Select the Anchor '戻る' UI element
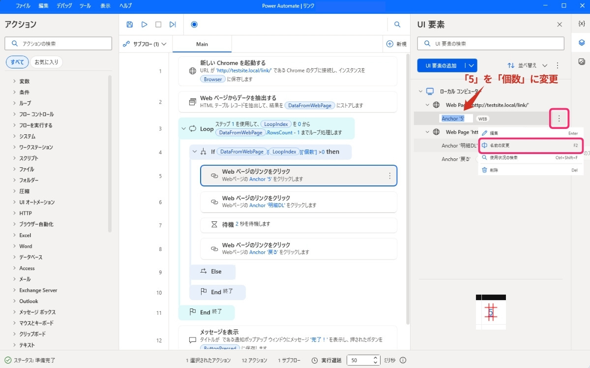Screen dimensions: 590x368 (456, 159)
